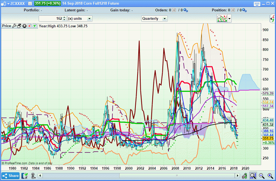
Task: Click the duplicate Price panel icon
Action: (x=19, y=26)
